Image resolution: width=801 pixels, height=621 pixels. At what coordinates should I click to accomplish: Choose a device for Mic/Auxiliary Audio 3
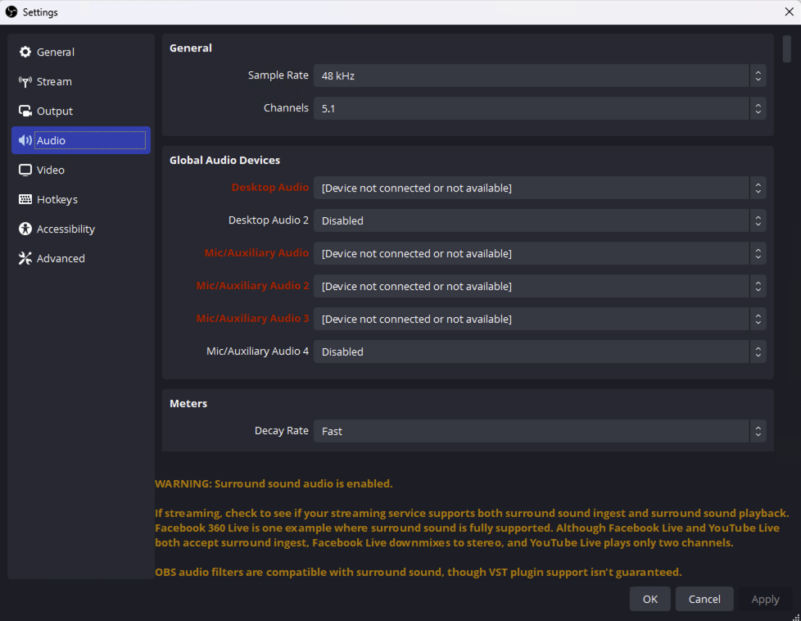pos(539,319)
